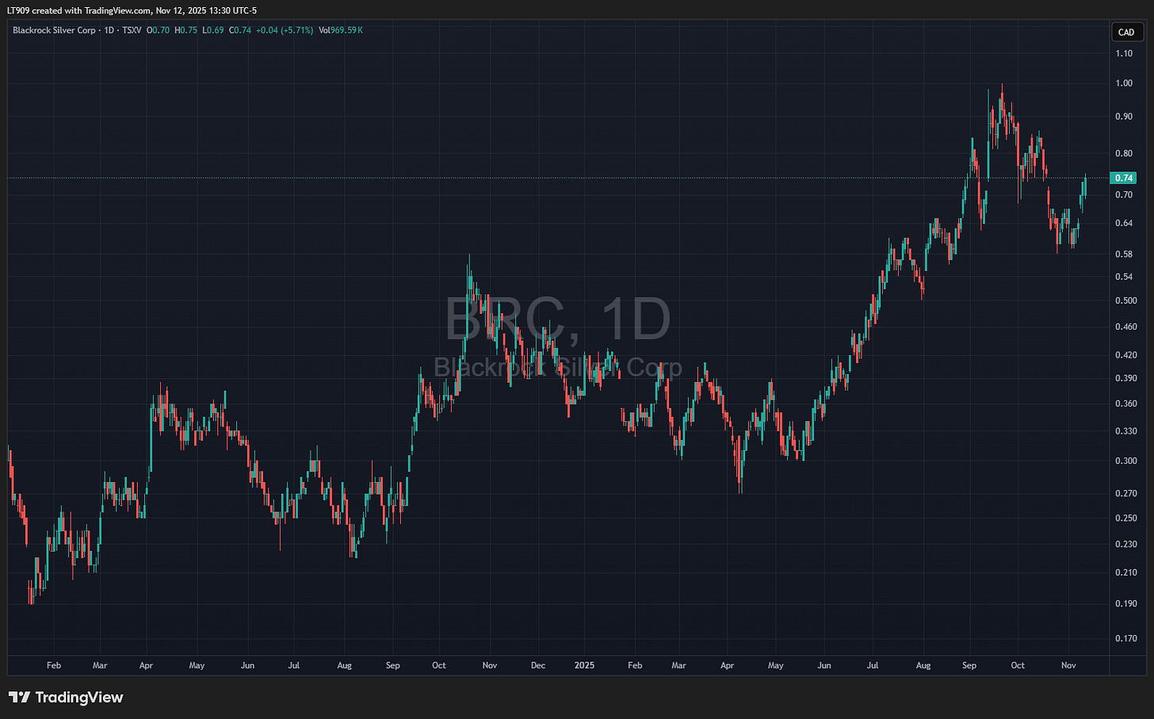
Task: Click the Dec label on time axis
Action: click(x=538, y=666)
